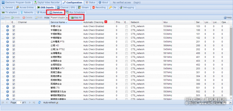
Task: Open info icon for service ID 400 row
Action: (x=7, y=53)
